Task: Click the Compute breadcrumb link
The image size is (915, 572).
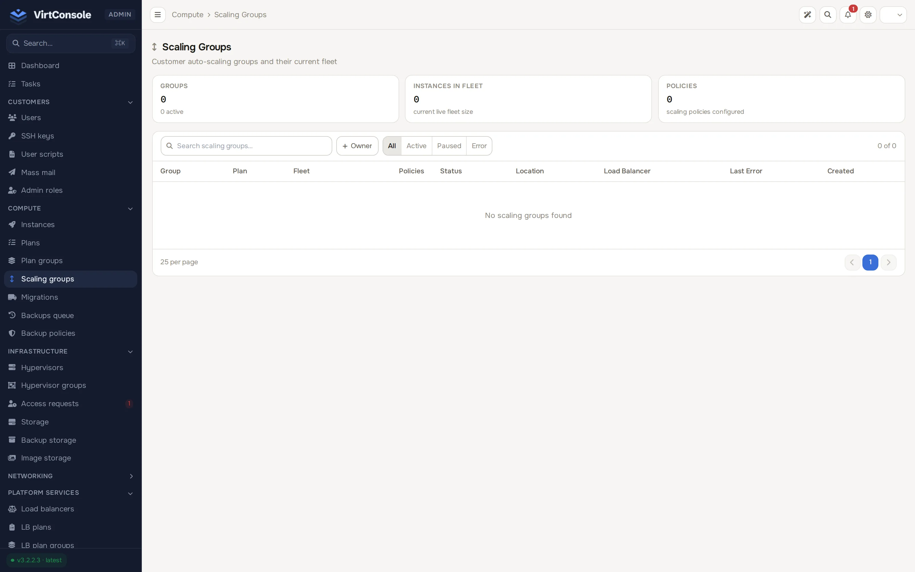Action: tap(188, 15)
